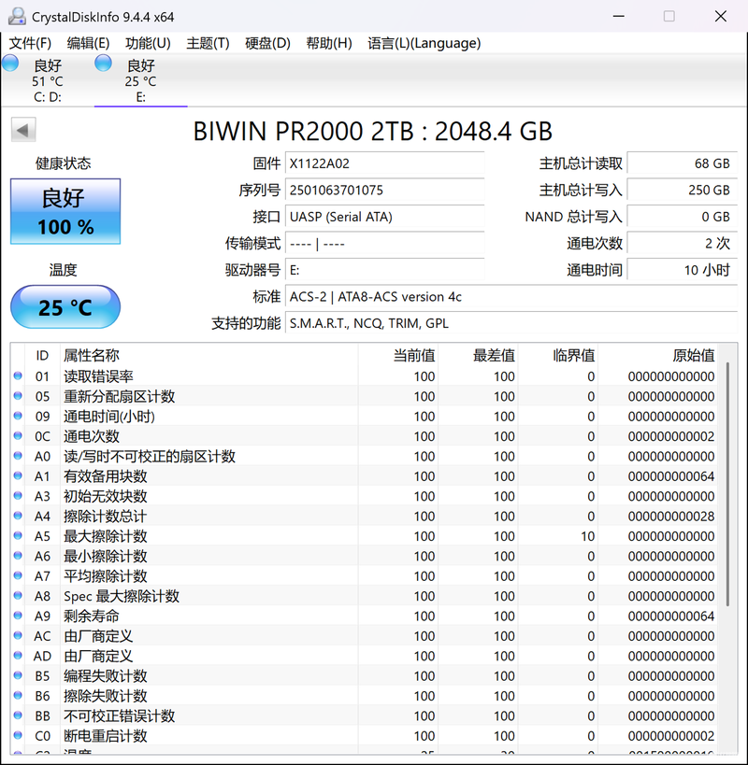Click the 主机总计写入 value 250 GB
748x765 pixels.
coord(683,190)
